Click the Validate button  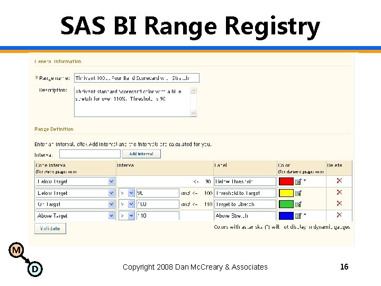tap(50, 229)
